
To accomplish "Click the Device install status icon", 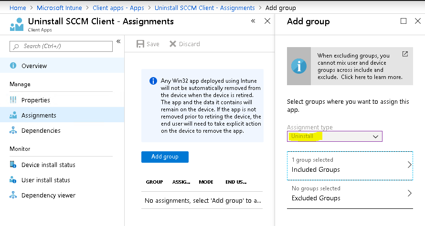I will [x=13, y=165].
